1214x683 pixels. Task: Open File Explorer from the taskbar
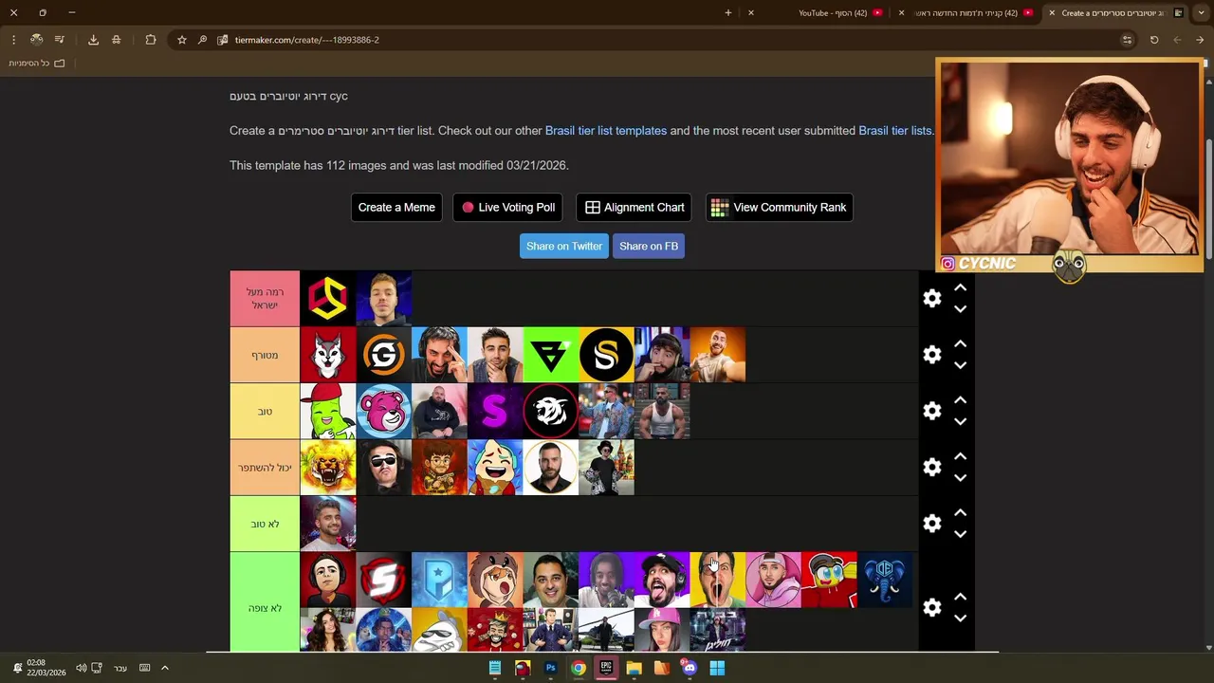(x=634, y=668)
